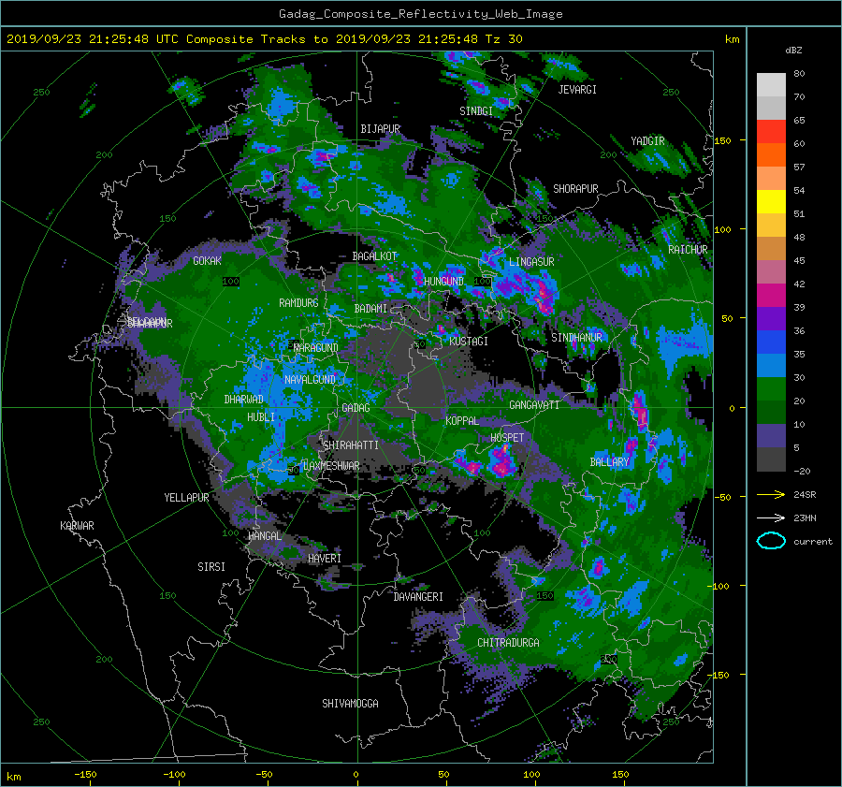Click the DHARWAD town label
This screenshot has width=842, height=787.
pyautogui.click(x=243, y=400)
